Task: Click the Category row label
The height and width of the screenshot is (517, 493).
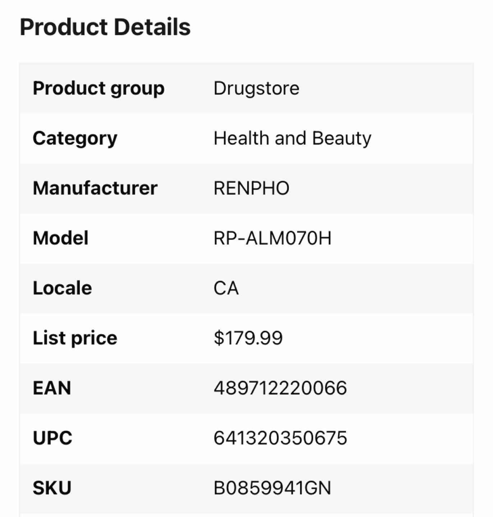Action: [x=75, y=138]
